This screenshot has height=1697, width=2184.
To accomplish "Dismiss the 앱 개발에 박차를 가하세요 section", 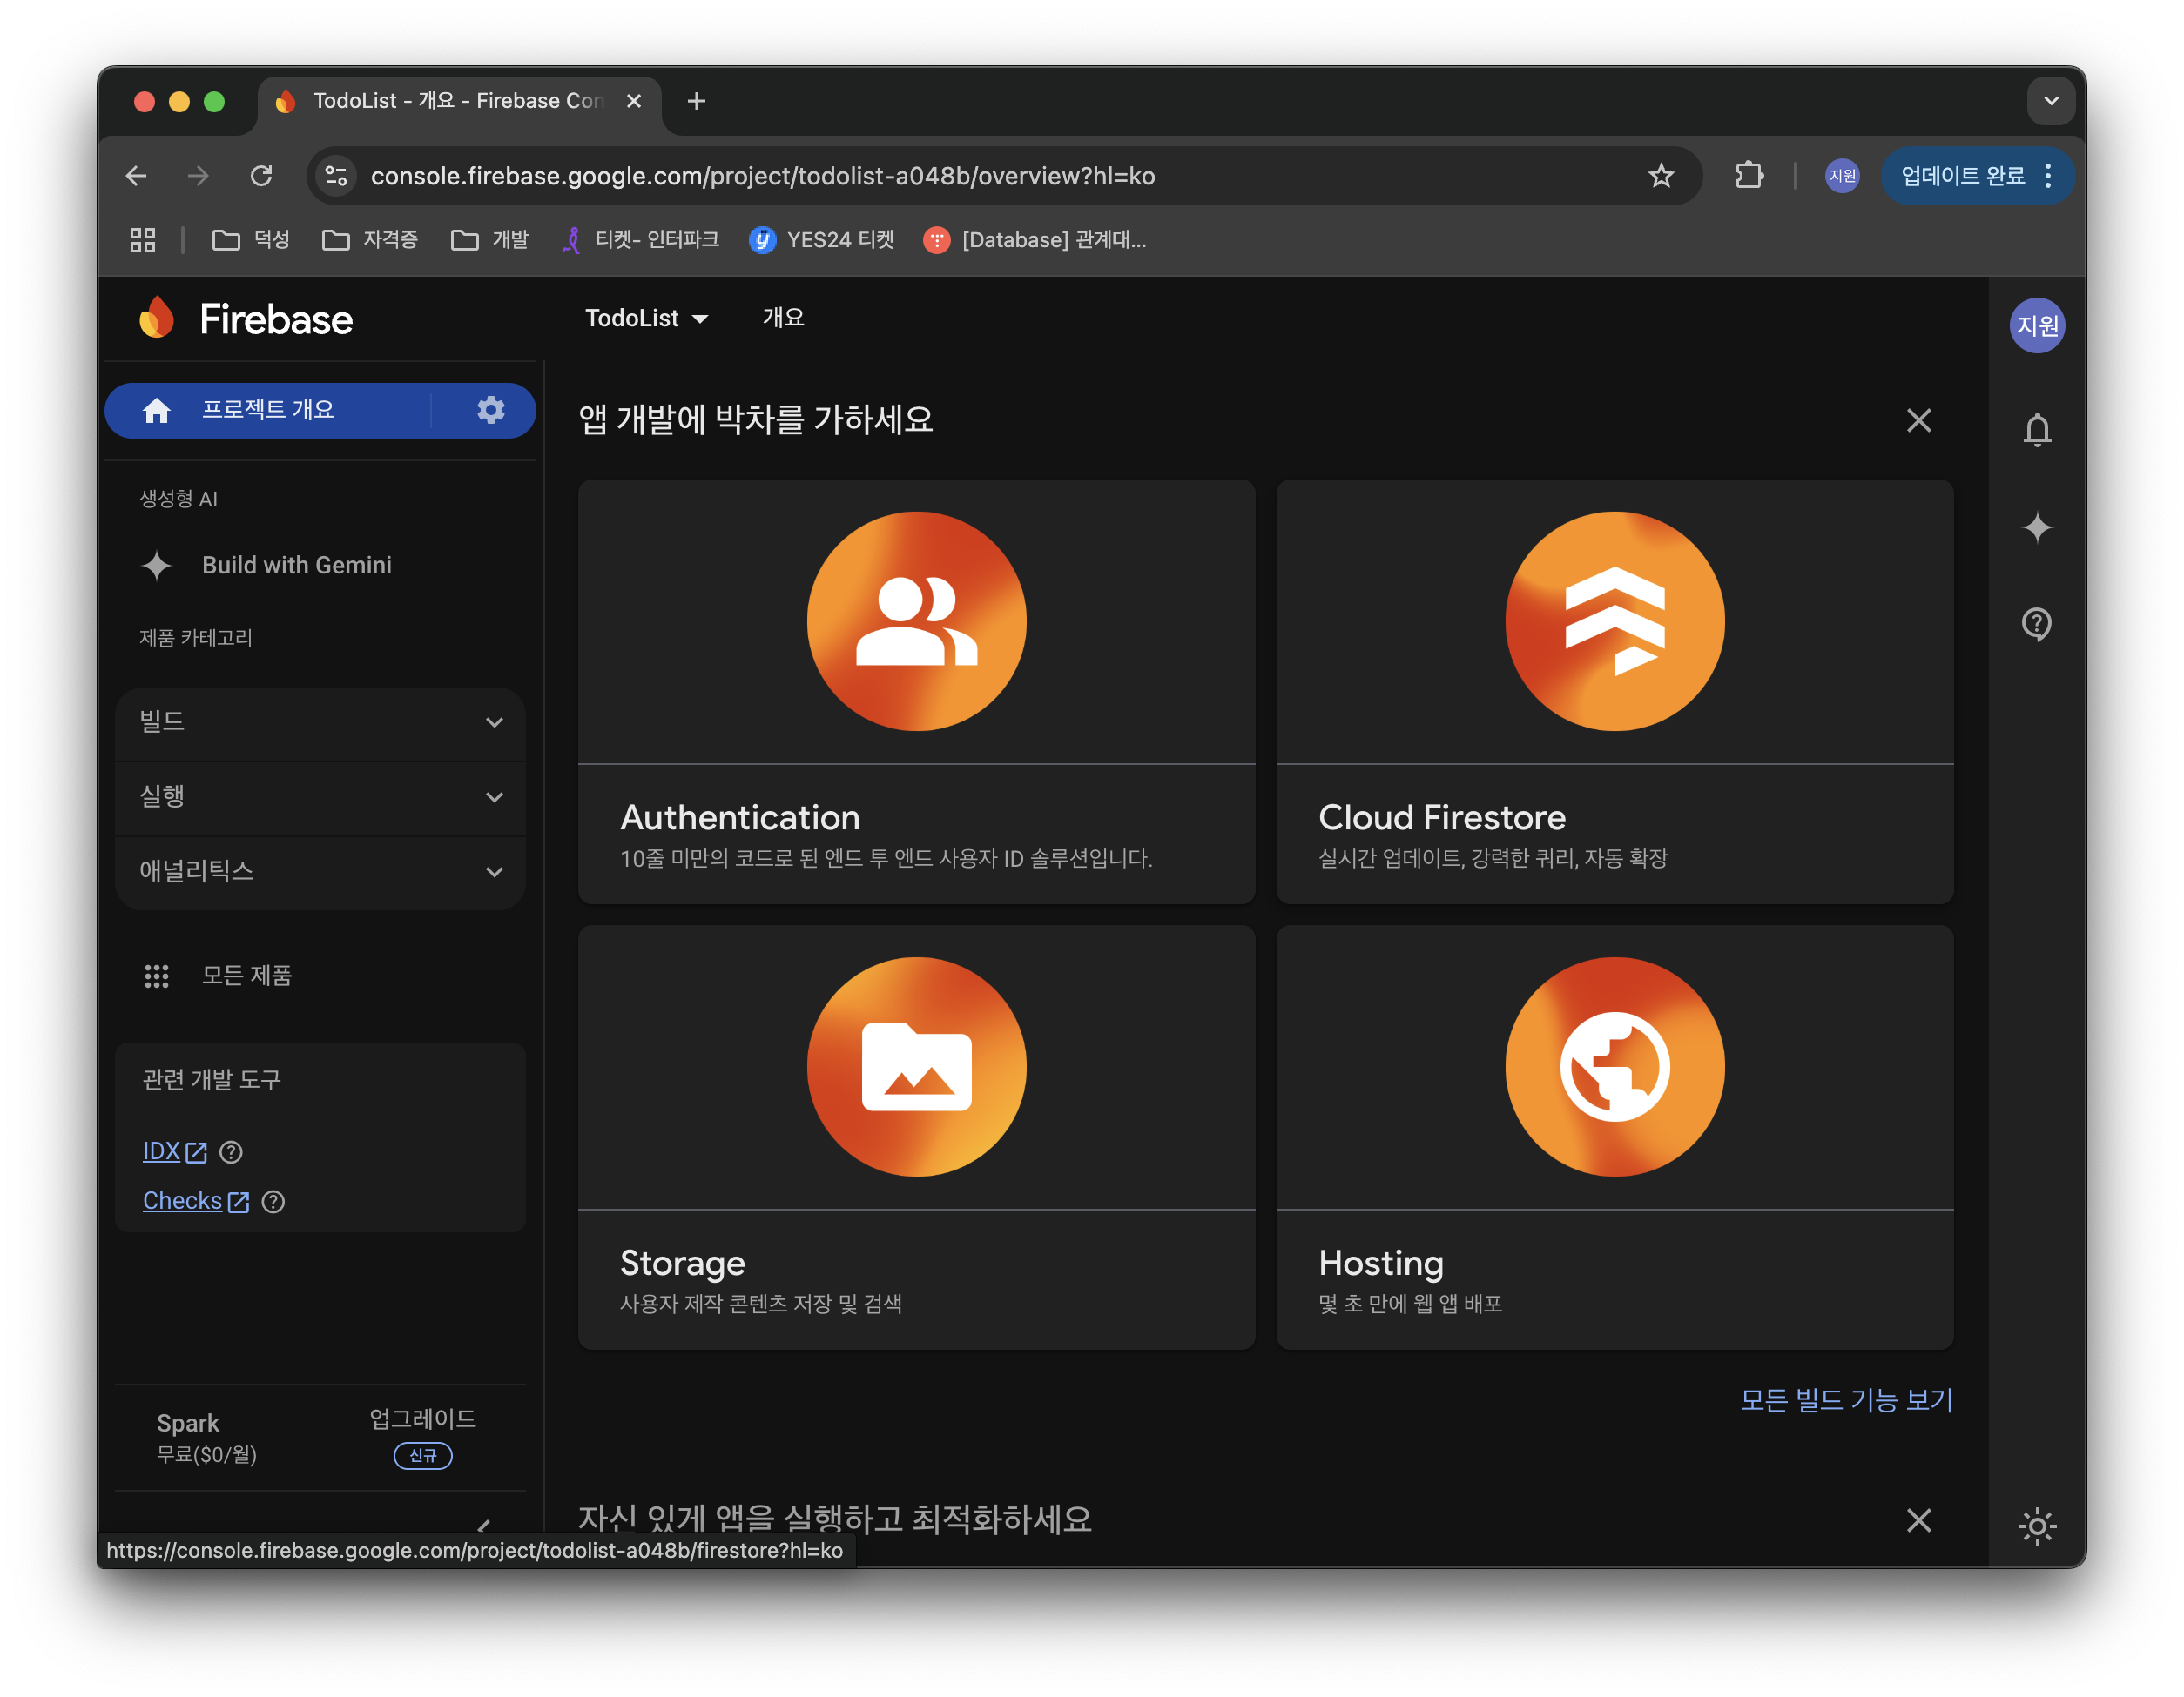I will pos(1918,420).
